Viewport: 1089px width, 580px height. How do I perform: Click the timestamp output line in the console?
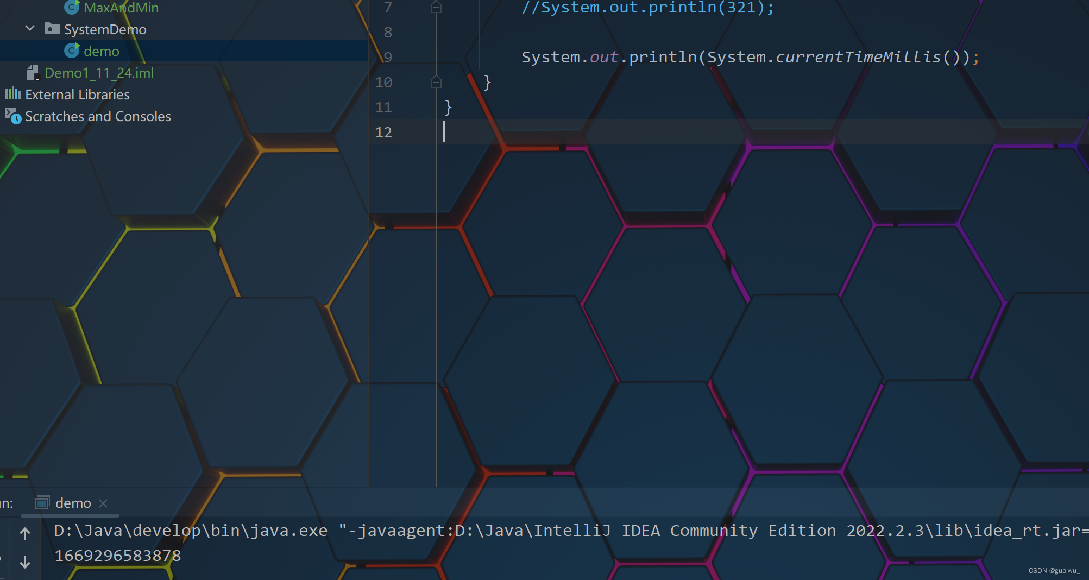(x=117, y=555)
